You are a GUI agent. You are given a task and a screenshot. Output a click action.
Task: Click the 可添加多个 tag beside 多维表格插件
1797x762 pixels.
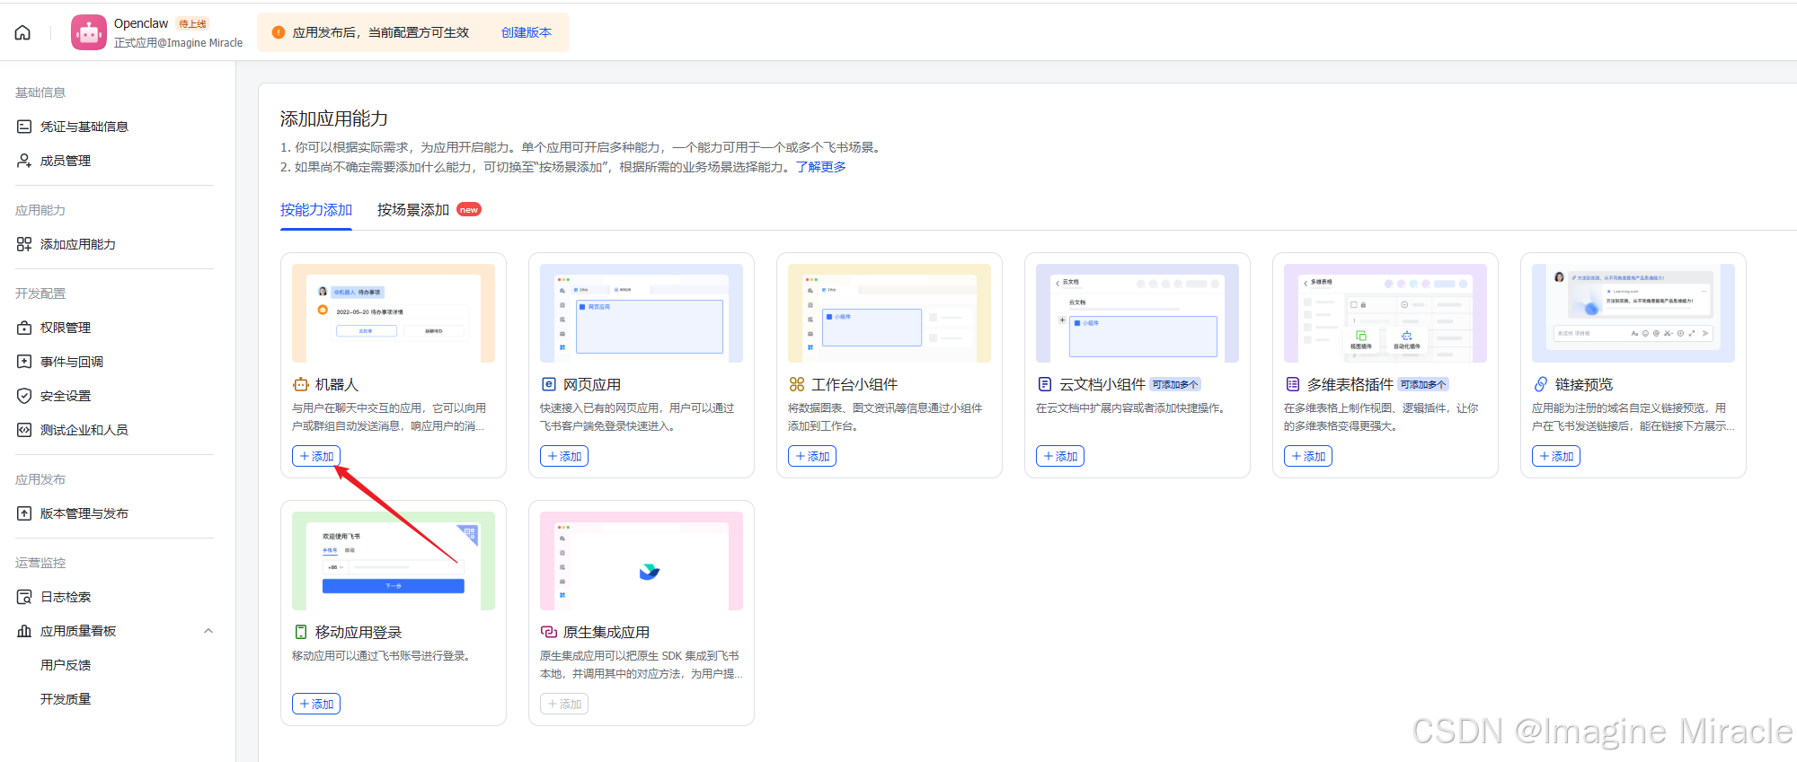(1423, 384)
